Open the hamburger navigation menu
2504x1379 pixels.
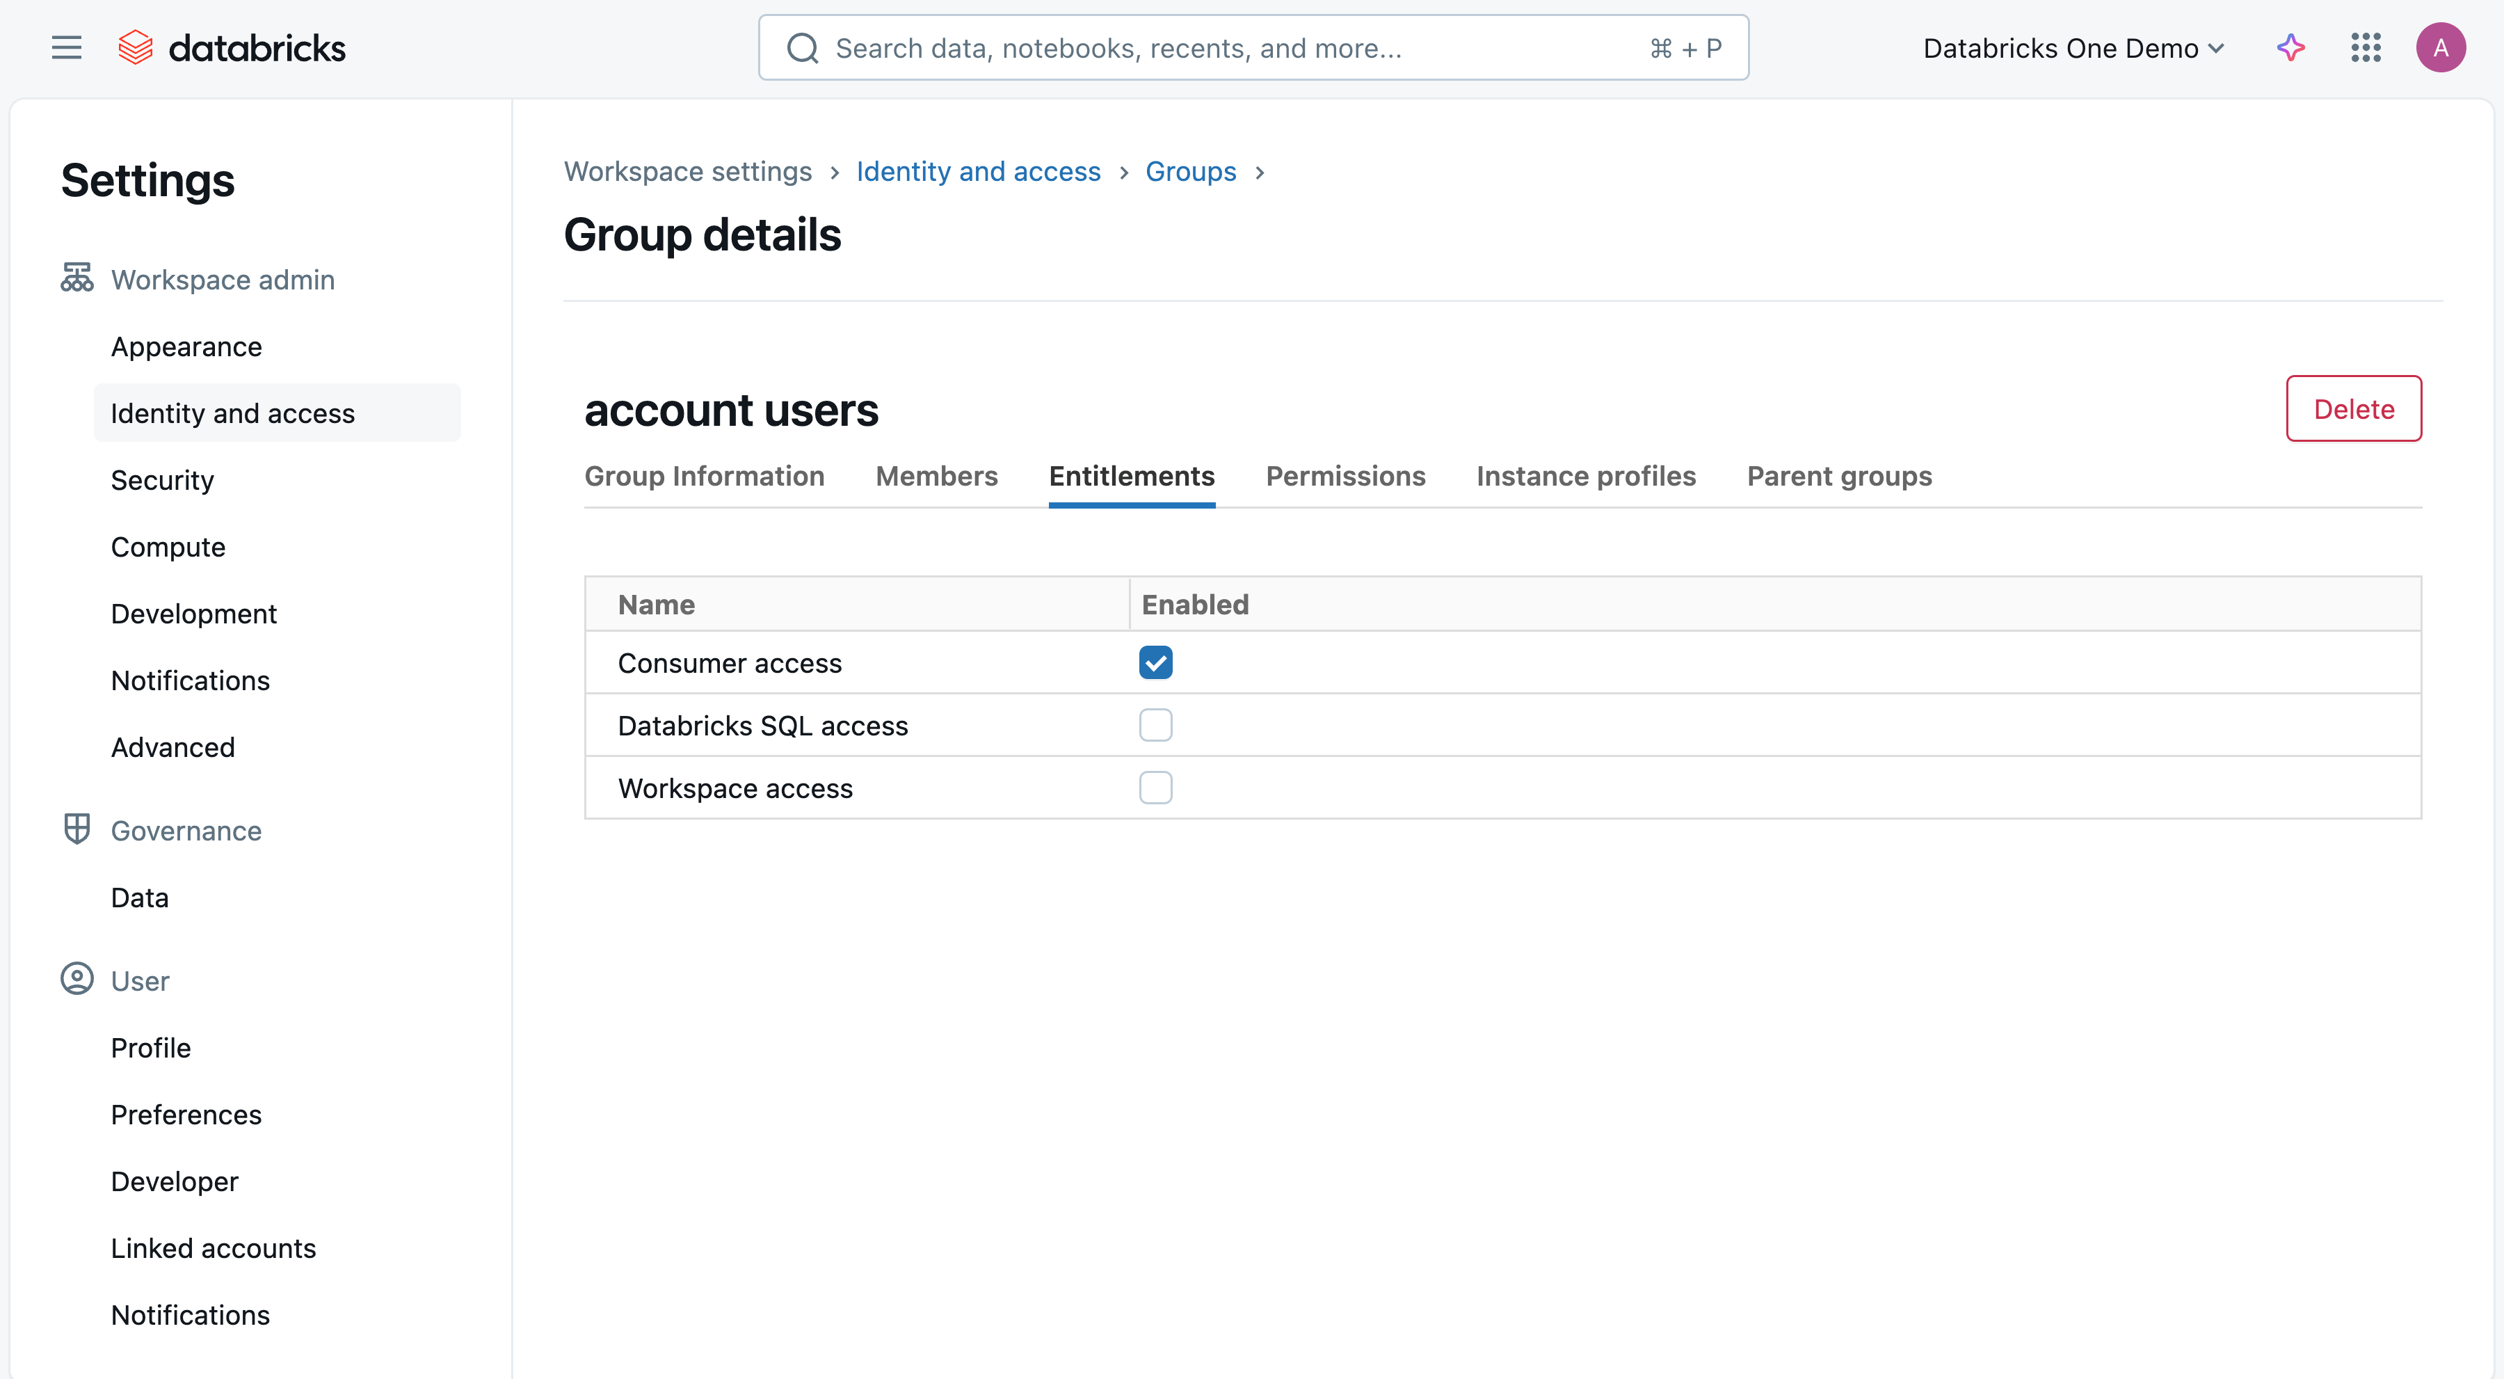tap(66, 47)
